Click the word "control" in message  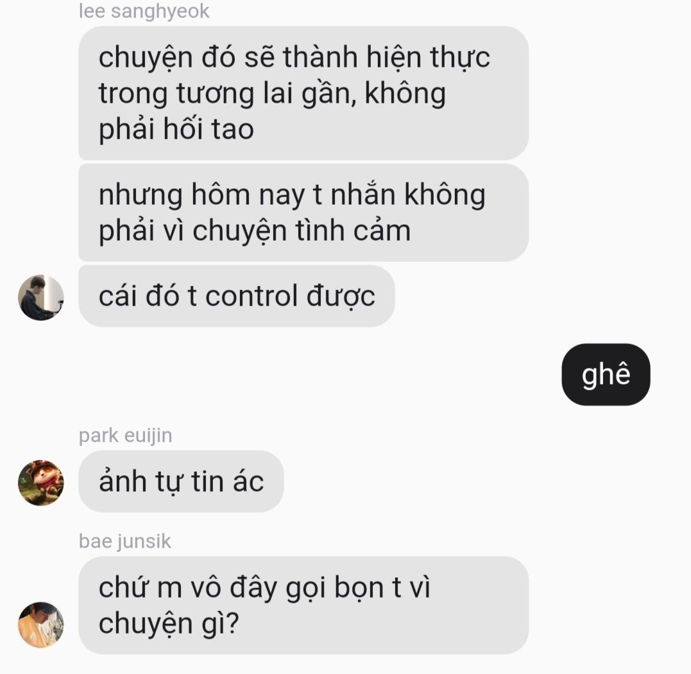pyautogui.click(x=252, y=295)
